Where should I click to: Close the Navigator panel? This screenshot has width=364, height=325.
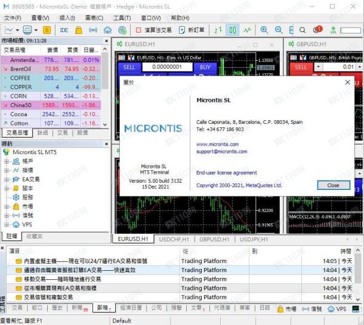106,144
